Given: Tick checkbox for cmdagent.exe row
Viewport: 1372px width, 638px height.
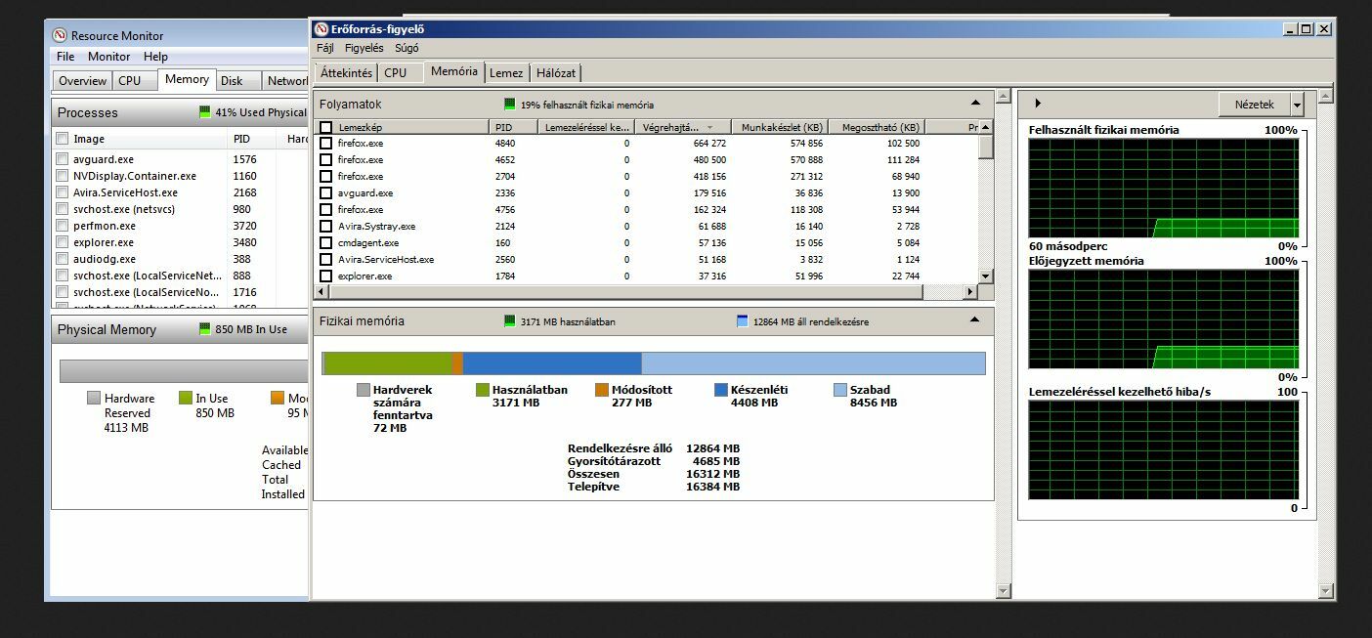Looking at the screenshot, I should coord(325,242).
